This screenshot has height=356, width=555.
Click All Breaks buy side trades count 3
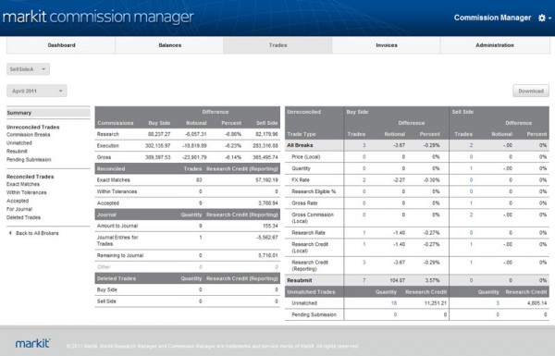[364, 145]
